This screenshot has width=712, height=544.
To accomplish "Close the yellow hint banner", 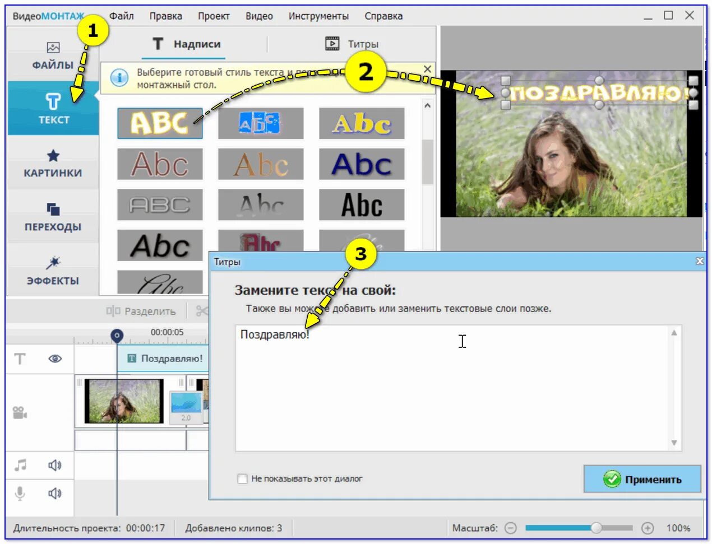I will 427,69.
